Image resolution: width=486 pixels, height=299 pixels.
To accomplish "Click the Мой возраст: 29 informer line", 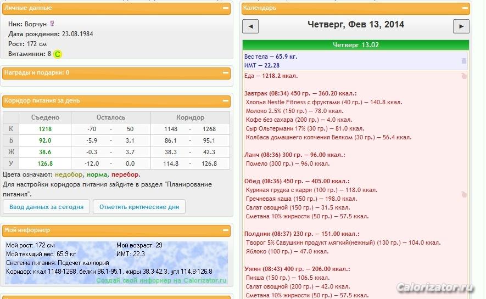I will [x=139, y=245].
